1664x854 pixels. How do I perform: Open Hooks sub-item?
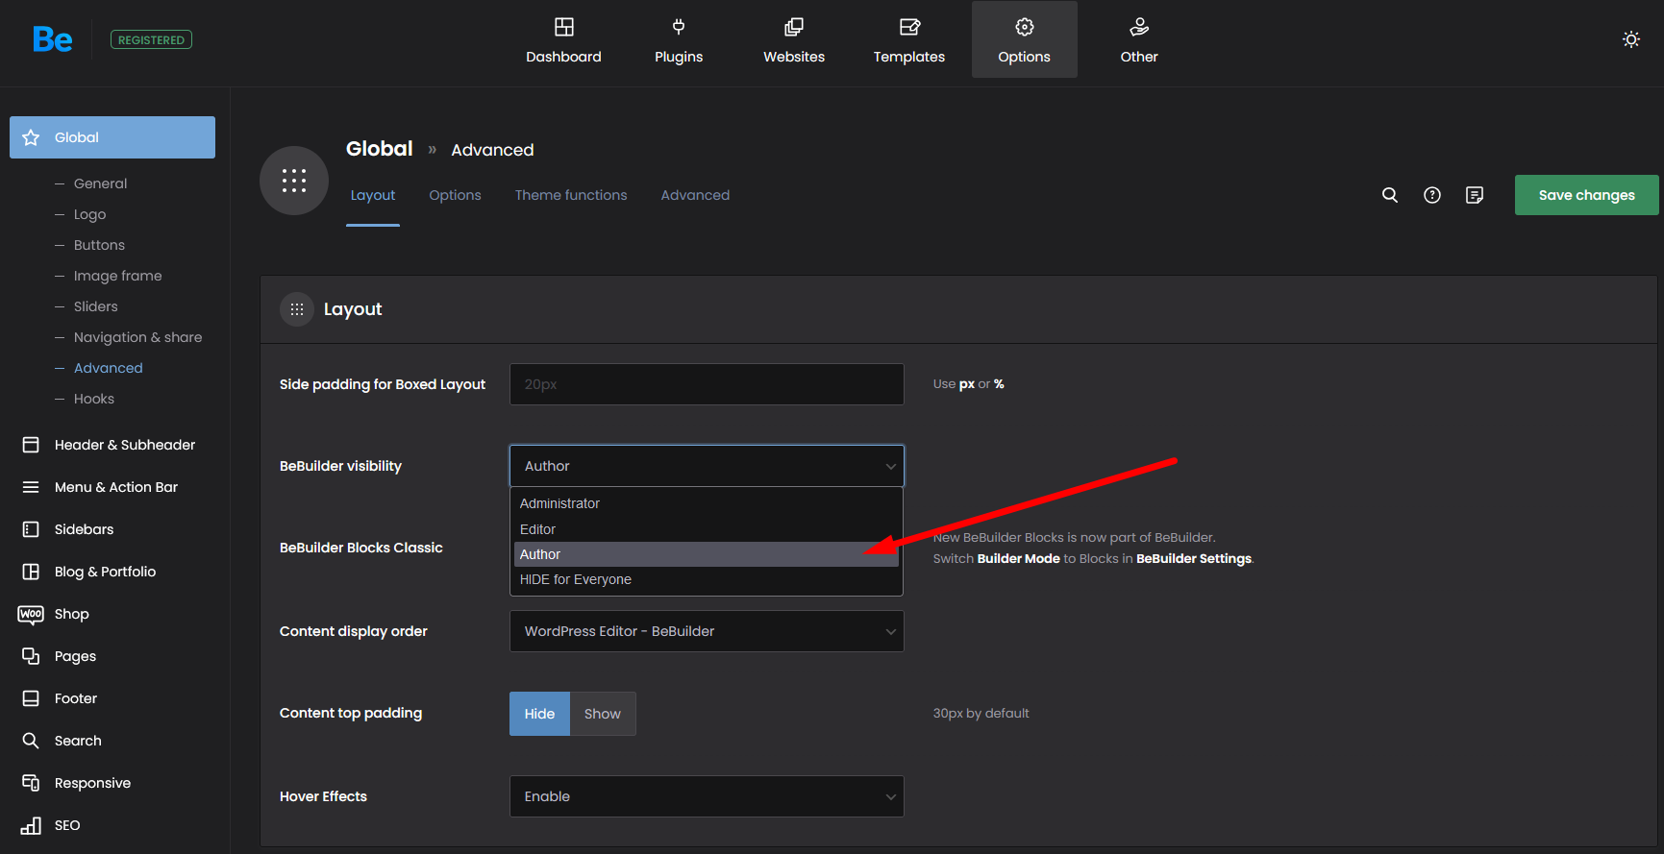(93, 399)
